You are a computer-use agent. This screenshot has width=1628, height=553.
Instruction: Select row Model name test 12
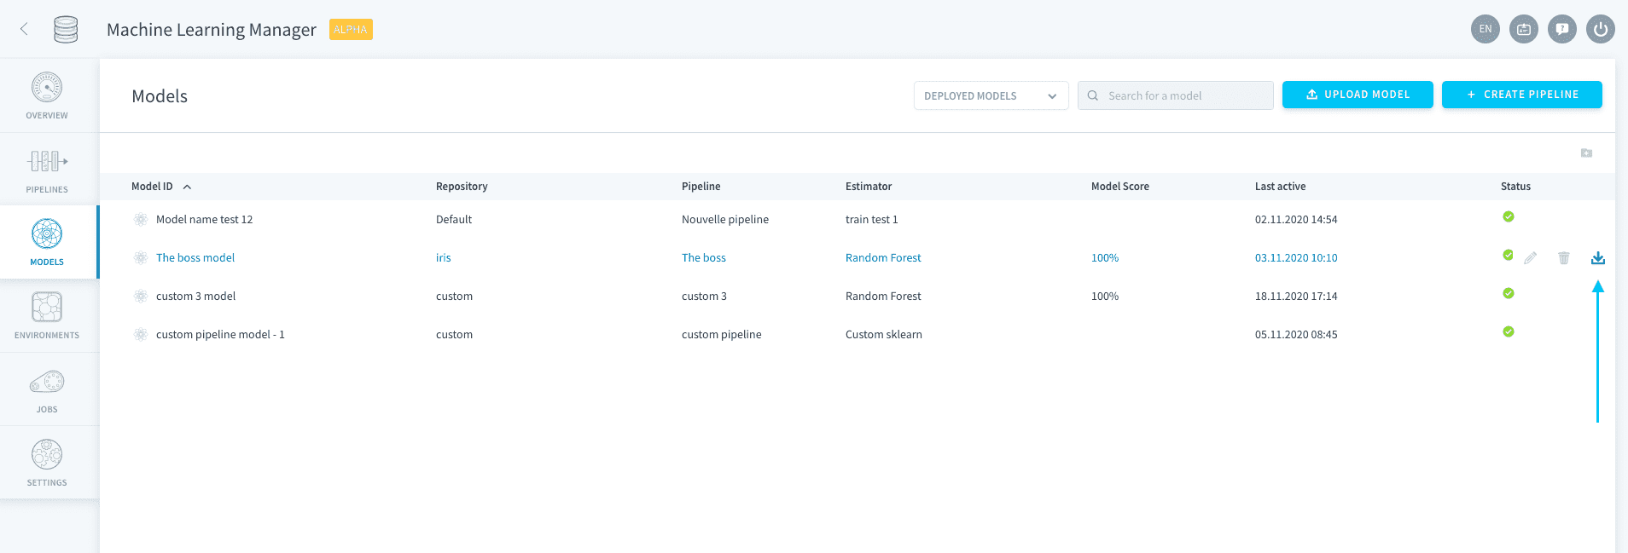pyautogui.click(x=858, y=219)
